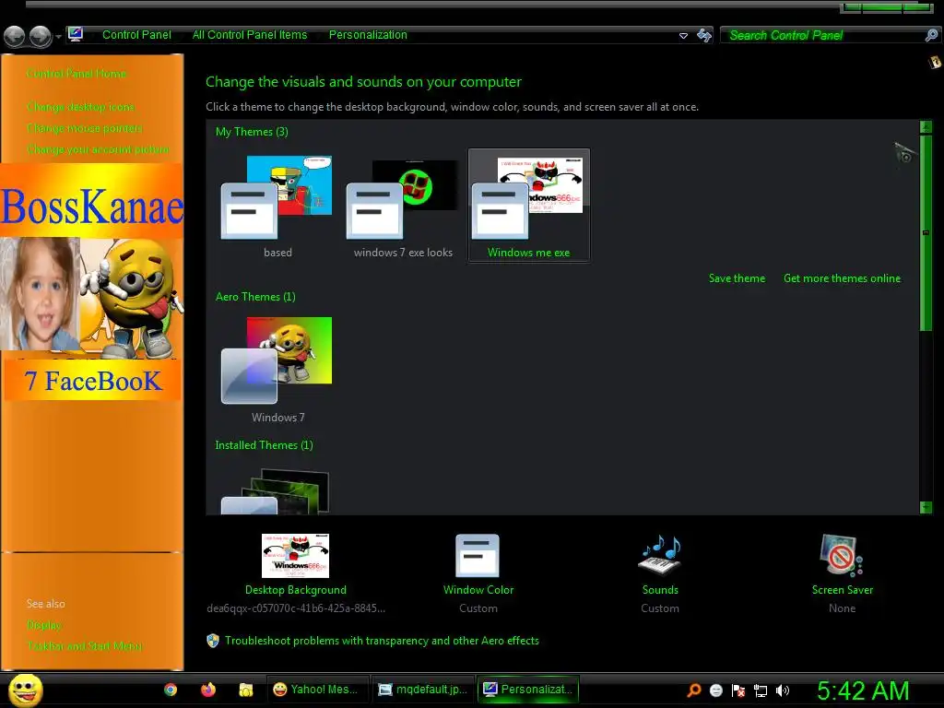Image resolution: width=944 pixels, height=708 pixels.
Task: Click scroll up arrow of themes list
Action: click(926, 126)
